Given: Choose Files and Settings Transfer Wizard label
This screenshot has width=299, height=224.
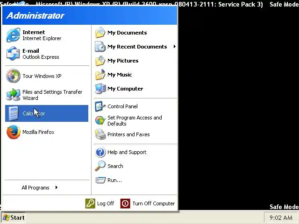Looking at the screenshot, I should point(52,95).
